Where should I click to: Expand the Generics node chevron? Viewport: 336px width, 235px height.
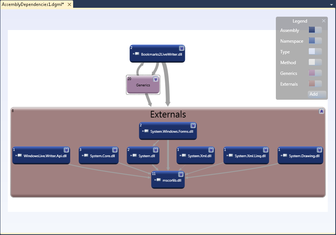click(x=156, y=79)
